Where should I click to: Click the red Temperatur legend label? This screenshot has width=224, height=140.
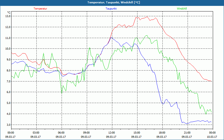(x=40, y=9)
